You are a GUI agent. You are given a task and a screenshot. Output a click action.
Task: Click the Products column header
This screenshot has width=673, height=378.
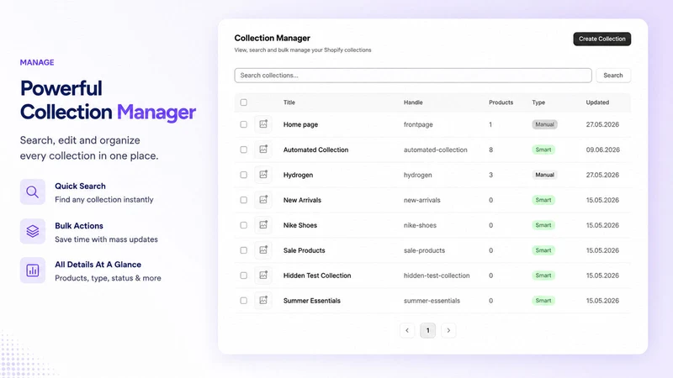501,102
